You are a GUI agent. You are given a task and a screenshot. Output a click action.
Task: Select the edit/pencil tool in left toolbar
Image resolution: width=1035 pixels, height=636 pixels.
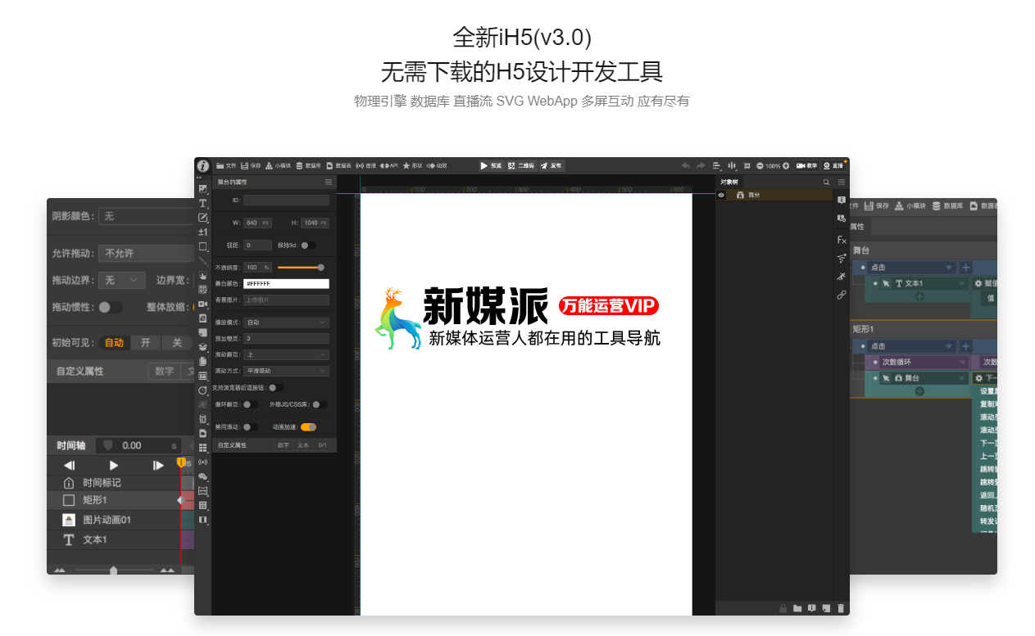coord(203,218)
